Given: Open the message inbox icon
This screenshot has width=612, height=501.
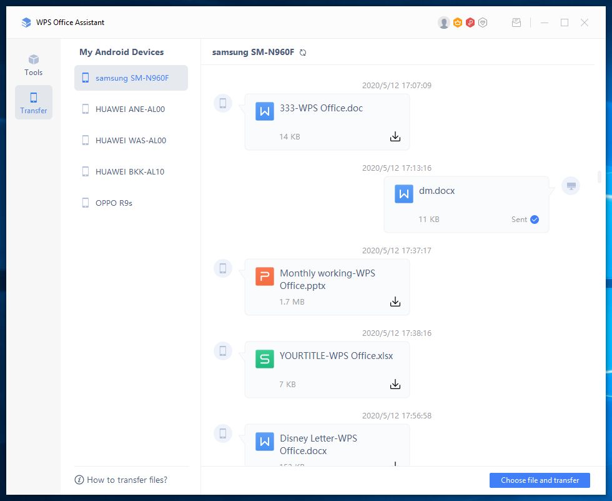Looking at the screenshot, I should [516, 23].
